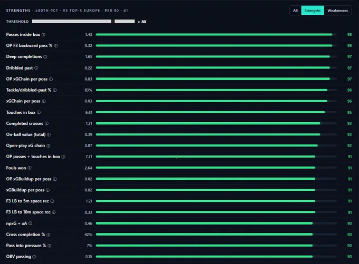The height and width of the screenshot is (264, 359).
Task: Open info icon beside Cross completion %
Action: [49, 234]
